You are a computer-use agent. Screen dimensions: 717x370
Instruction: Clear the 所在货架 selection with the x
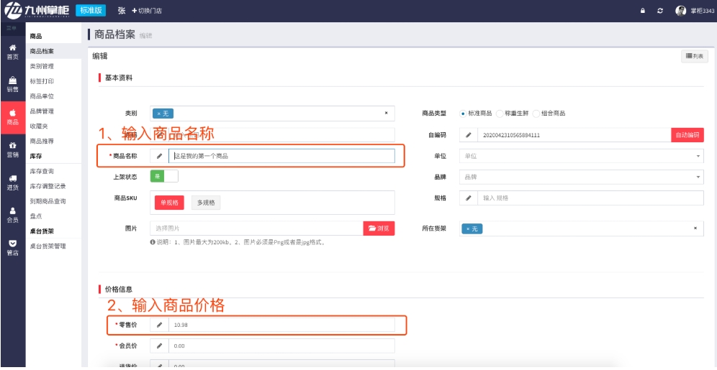695,228
